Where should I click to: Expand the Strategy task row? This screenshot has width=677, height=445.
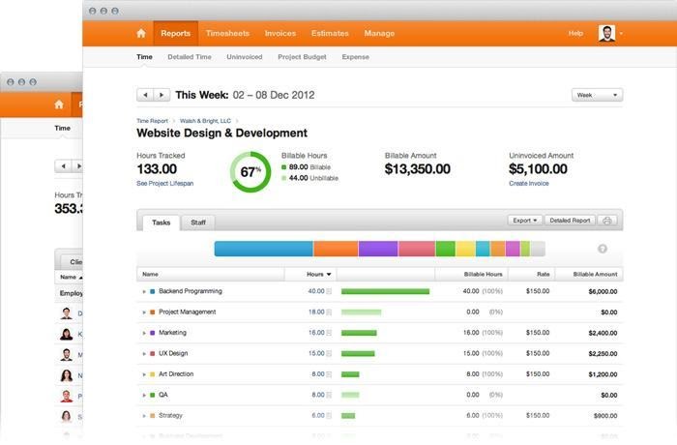(144, 416)
